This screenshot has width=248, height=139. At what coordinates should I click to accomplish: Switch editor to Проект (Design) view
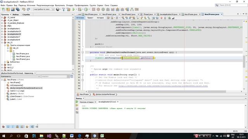[x=90, y=18]
